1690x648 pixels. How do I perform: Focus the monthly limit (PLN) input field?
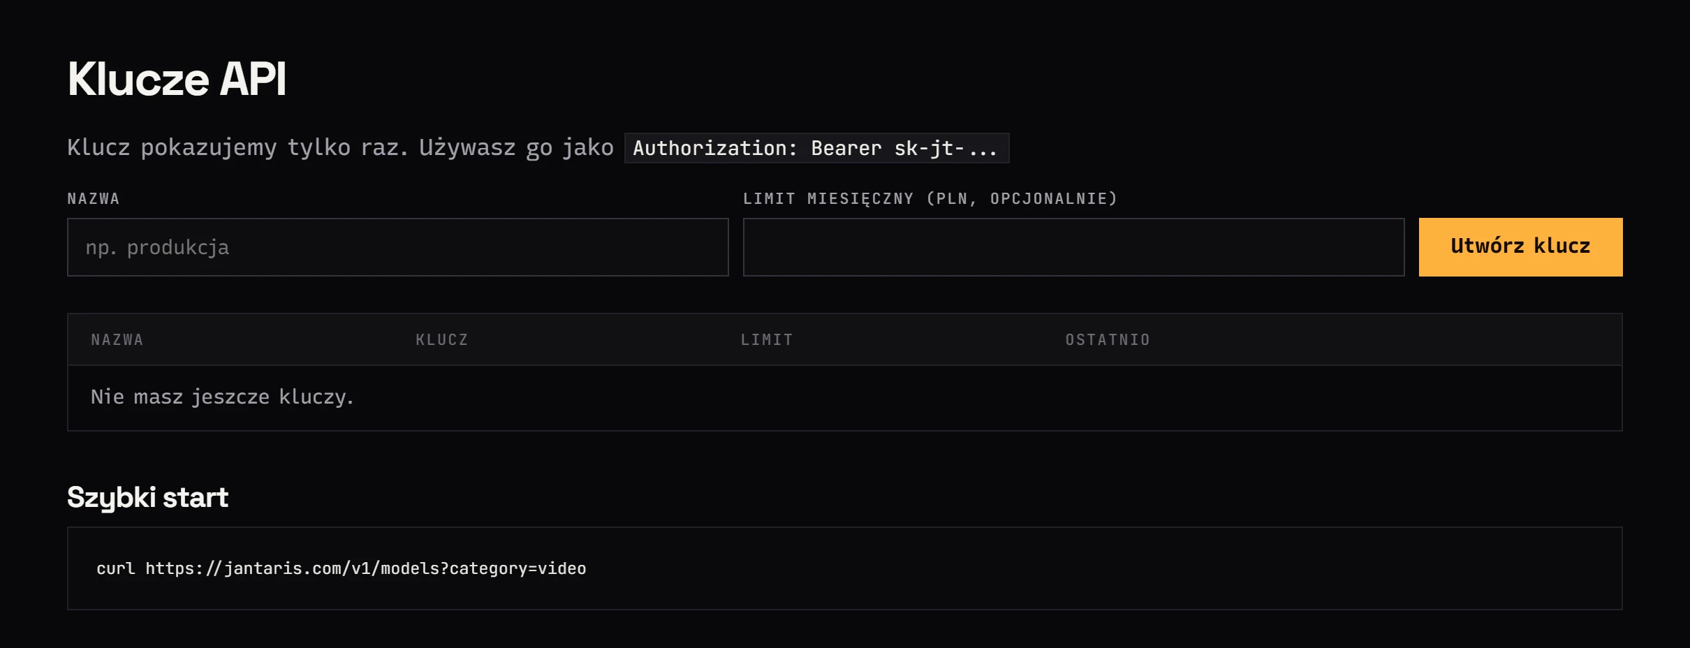coord(1073,247)
